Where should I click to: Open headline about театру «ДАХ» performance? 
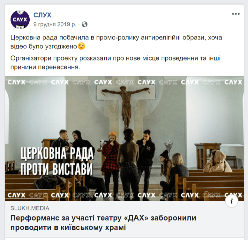(x=103, y=223)
